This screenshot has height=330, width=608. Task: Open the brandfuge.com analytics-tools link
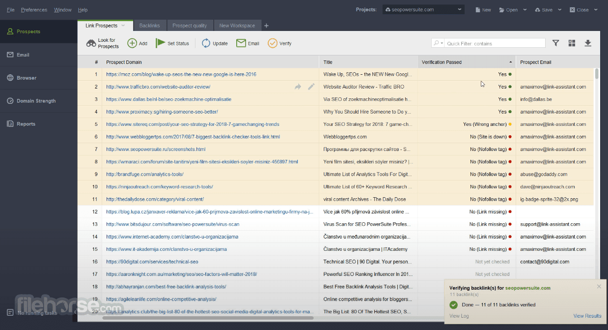pos(145,174)
